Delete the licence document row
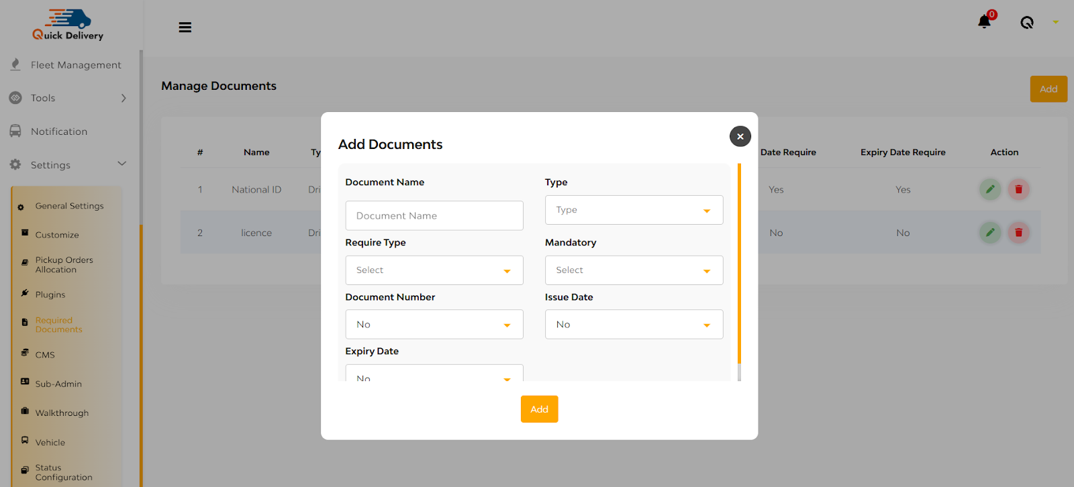This screenshot has height=487, width=1074. click(1018, 233)
